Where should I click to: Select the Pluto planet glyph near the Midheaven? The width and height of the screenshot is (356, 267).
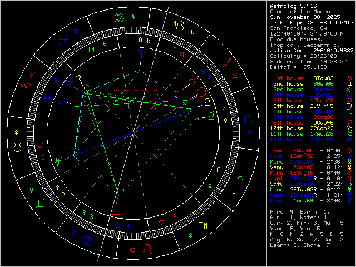pyautogui.click(x=142, y=53)
